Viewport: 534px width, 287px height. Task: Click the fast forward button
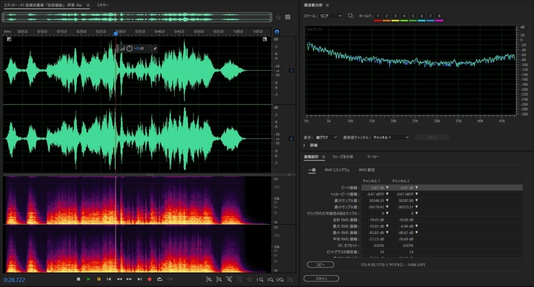129,279
